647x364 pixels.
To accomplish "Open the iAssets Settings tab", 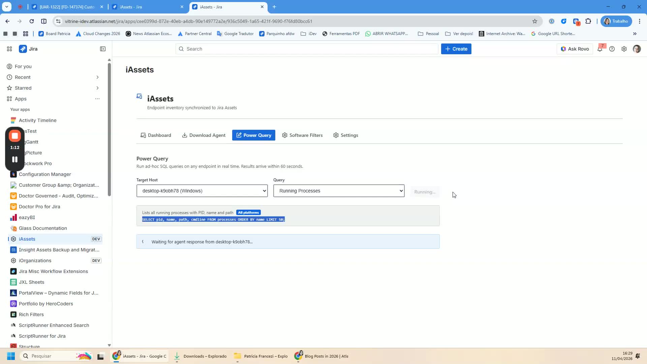I will [346, 135].
